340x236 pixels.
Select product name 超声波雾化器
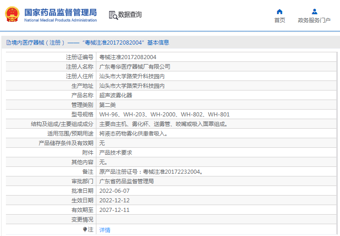tap(116, 95)
